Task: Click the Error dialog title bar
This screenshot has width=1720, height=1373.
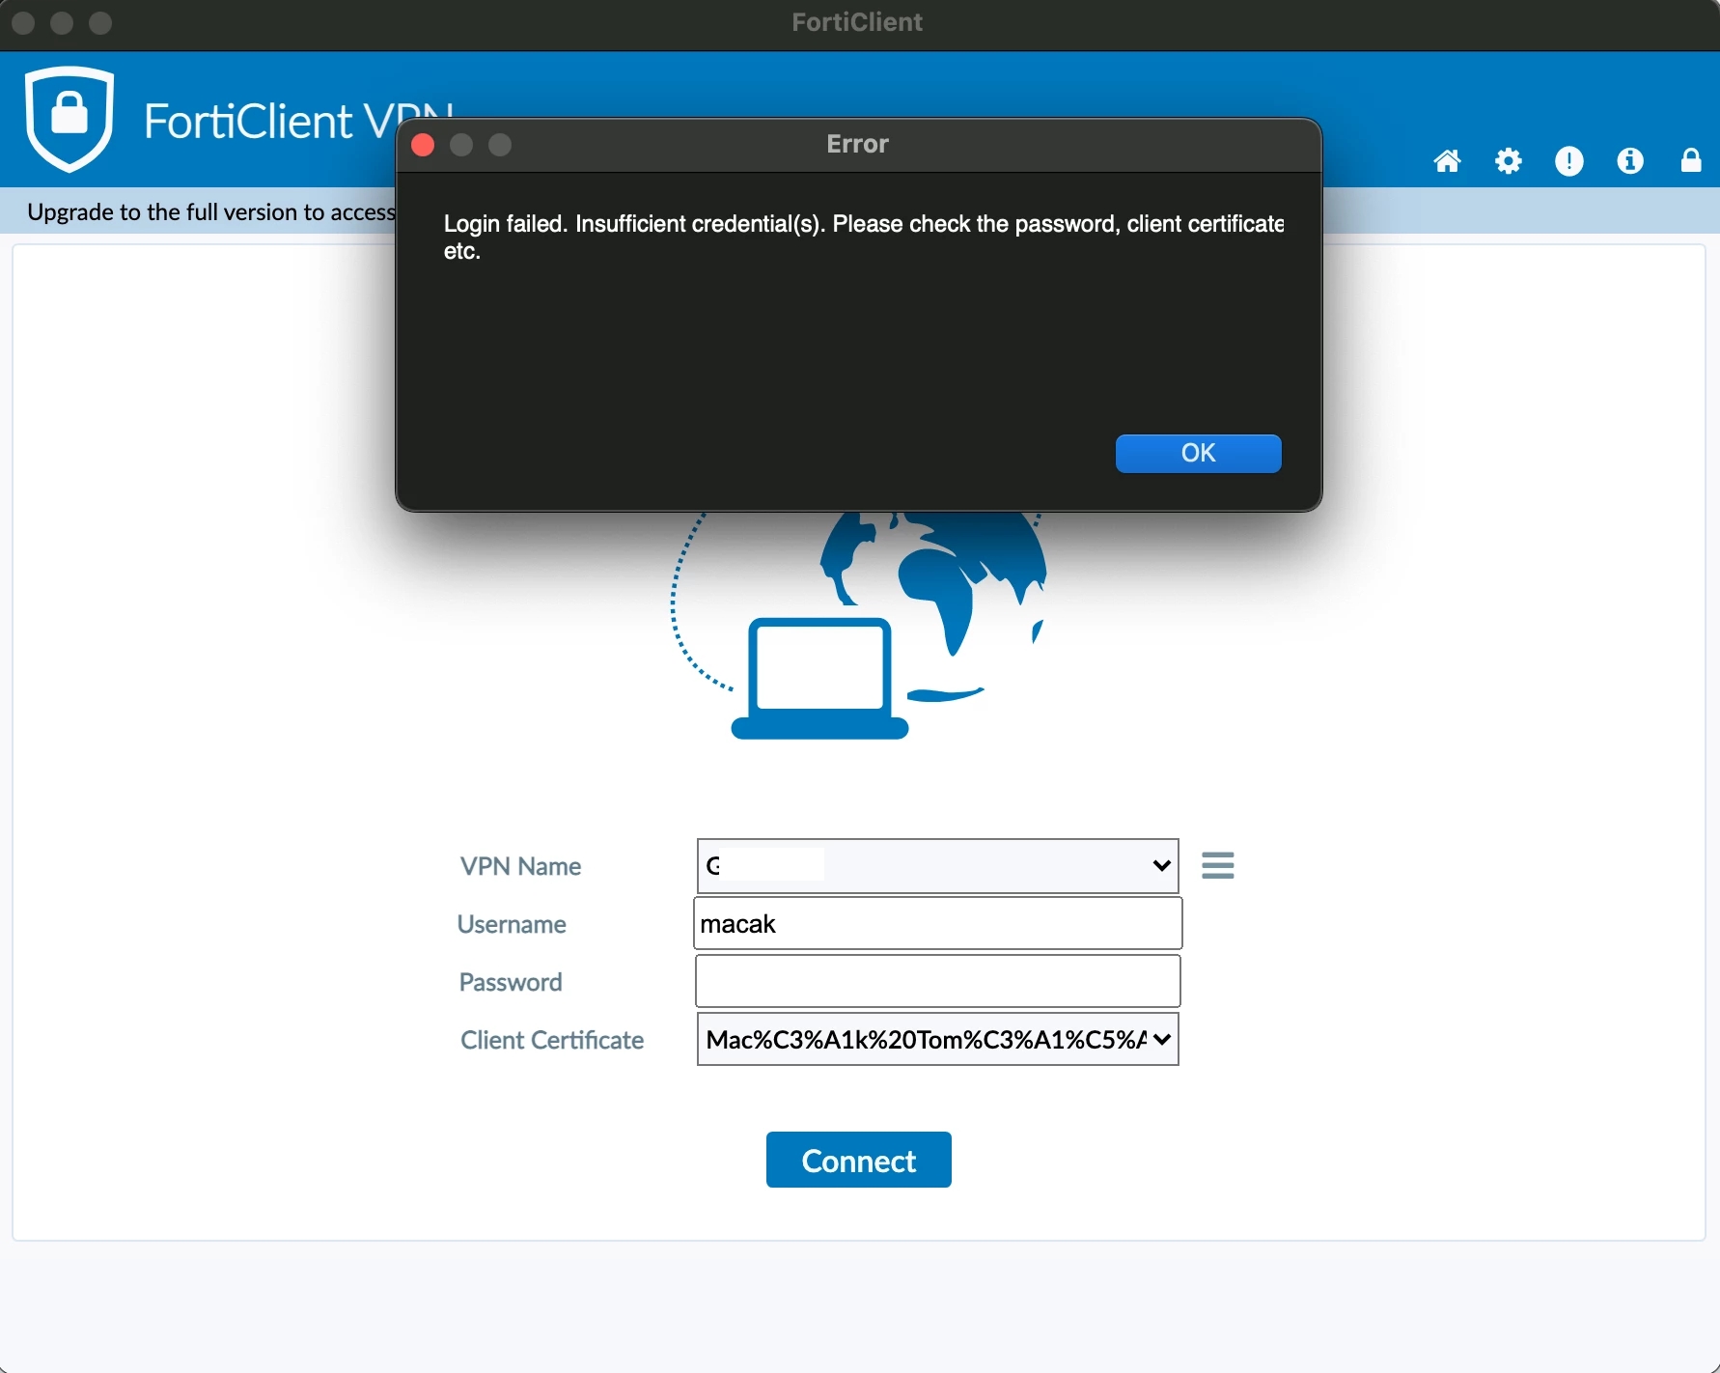Action: click(858, 145)
